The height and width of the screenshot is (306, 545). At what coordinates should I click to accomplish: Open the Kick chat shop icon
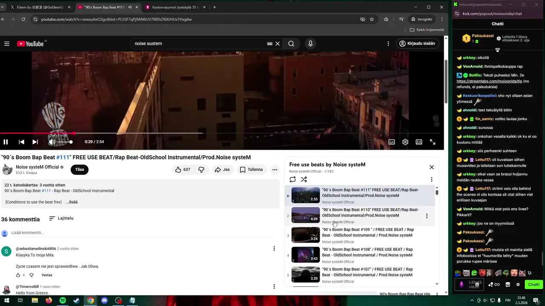click(508, 284)
